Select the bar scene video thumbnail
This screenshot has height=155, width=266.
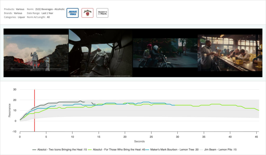[230, 53]
